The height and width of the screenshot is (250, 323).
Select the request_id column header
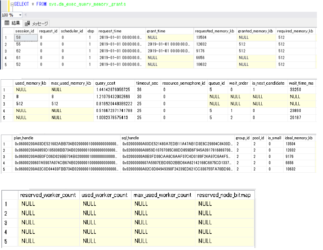pyautogui.click(x=49, y=31)
